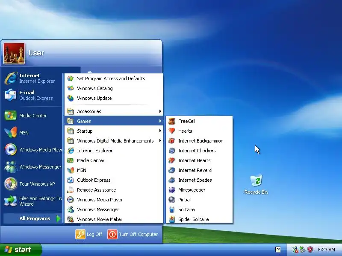Click Windows Media Player icon in All Programs
The height and width of the screenshot is (256, 342).
point(71,200)
